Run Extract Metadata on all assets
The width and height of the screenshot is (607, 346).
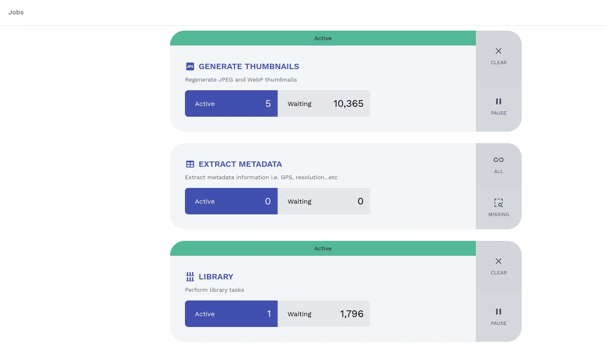coord(498,165)
